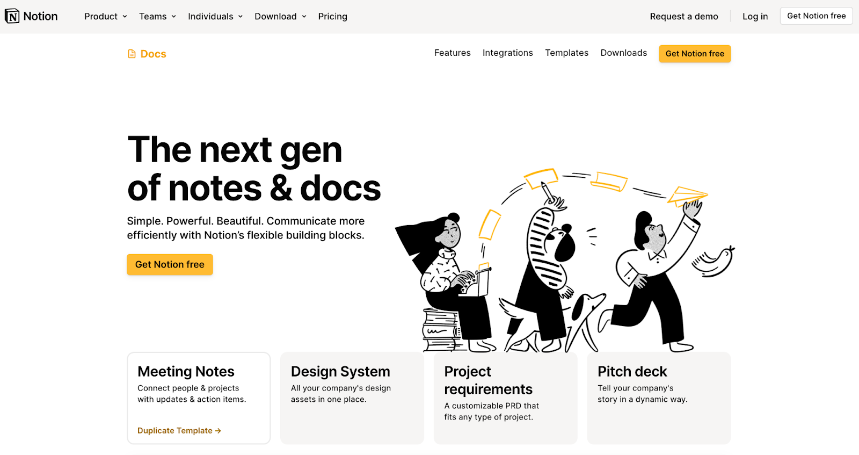Open the Download dropdown menu
The image size is (859, 455).
pos(281,17)
